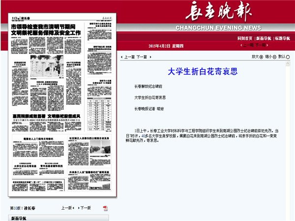Image resolution: width=295 pixels, height=221 pixels.
Task: Click the 放大 zoom-in icon
Action: (261, 57)
